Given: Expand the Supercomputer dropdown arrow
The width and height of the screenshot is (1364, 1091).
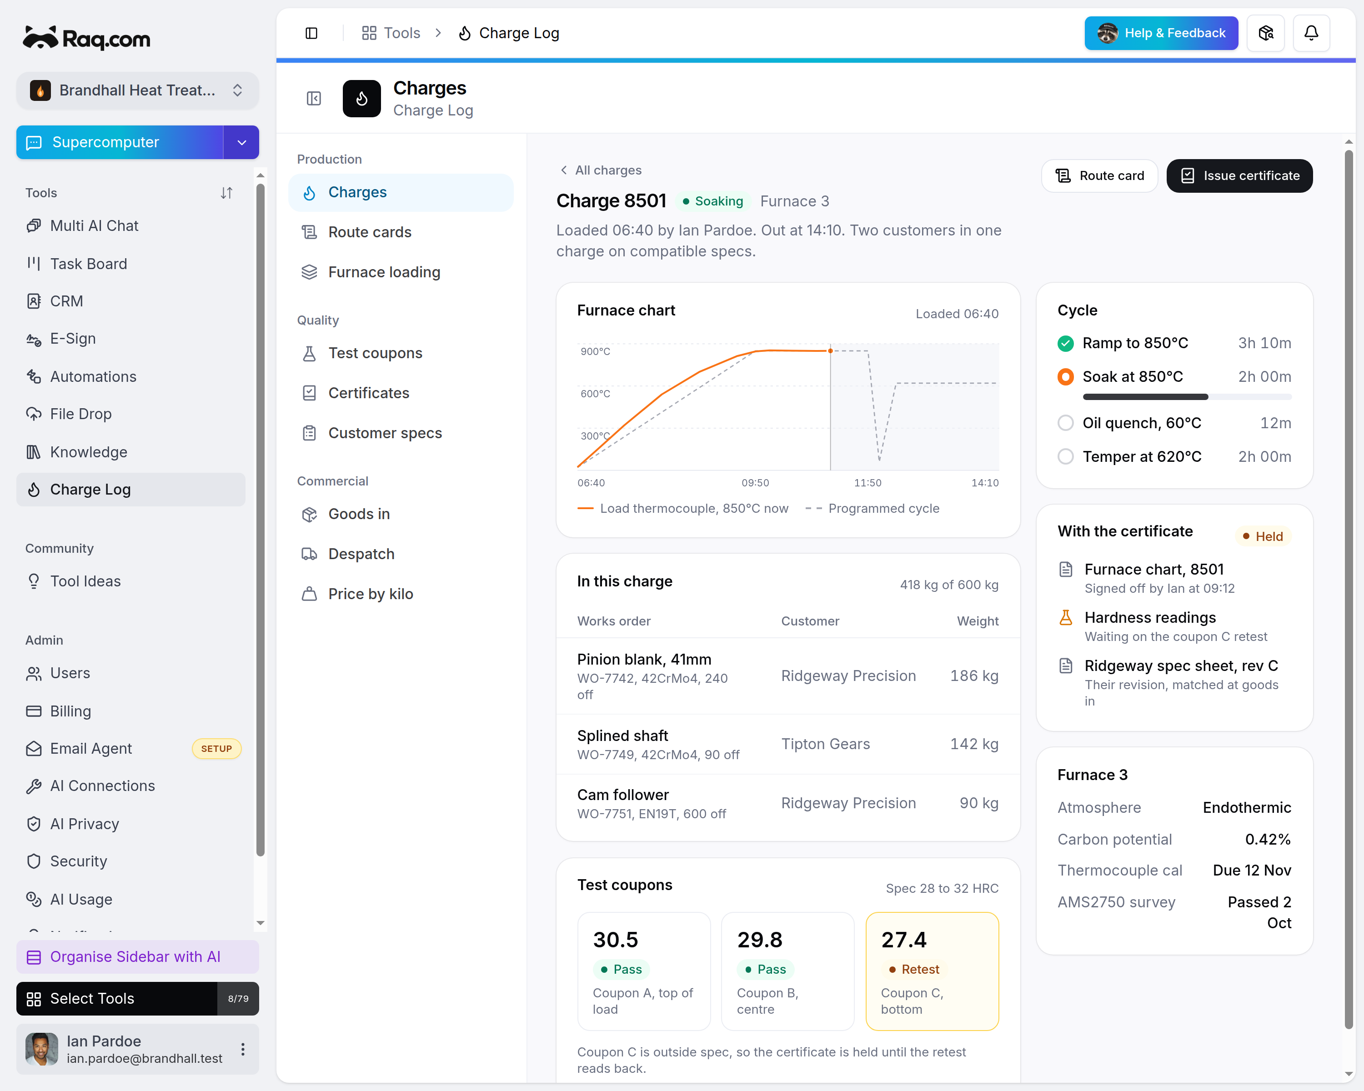Looking at the screenshot, I should point(241,142).
